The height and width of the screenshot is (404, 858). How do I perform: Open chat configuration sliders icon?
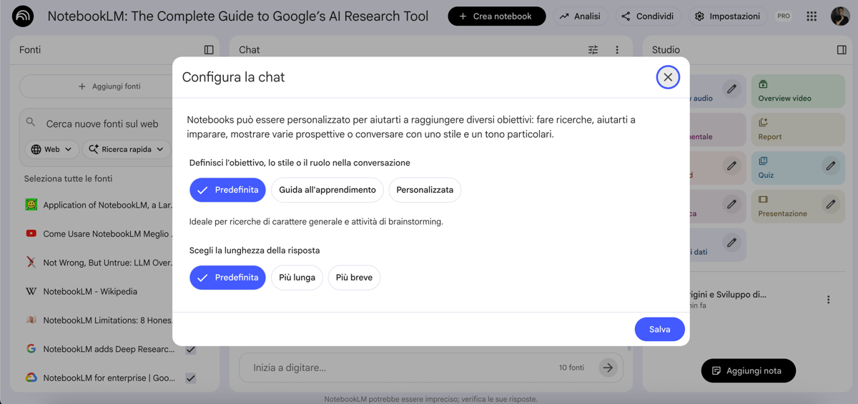click(593, 50)
